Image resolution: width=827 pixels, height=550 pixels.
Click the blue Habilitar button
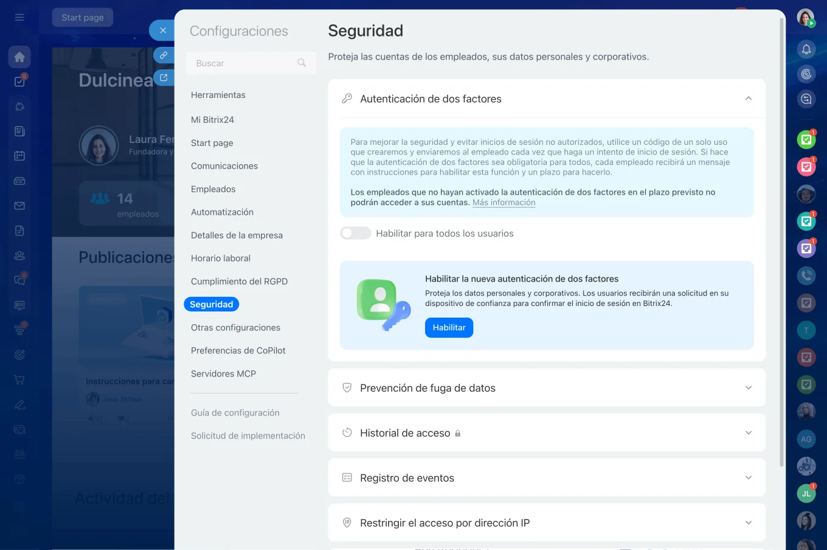pos(449,327)
